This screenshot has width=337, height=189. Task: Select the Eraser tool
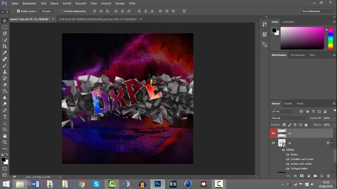tap(5, 85)
